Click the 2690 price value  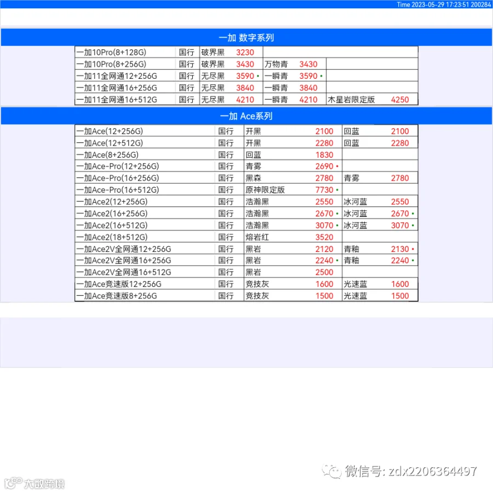click(324, 166)
